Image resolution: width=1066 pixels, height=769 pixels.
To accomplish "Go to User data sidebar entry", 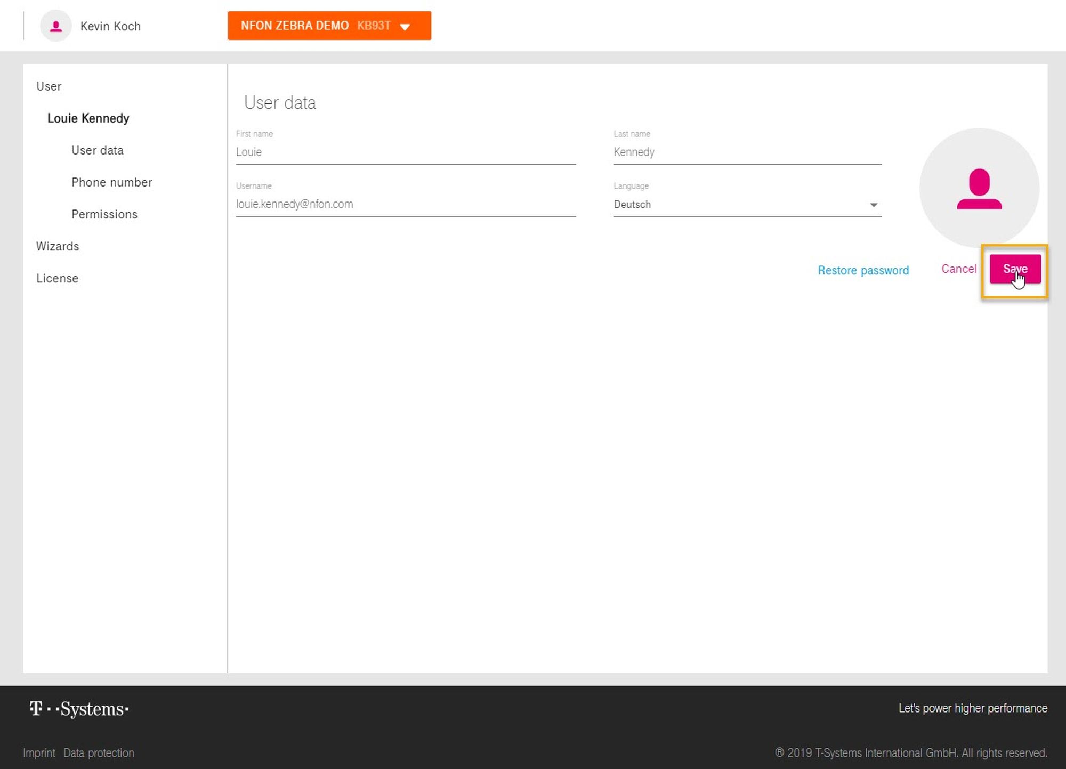I will pyautogui.click(x=98, y=150).
